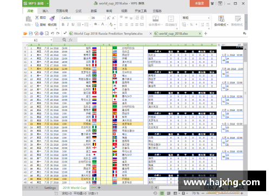Open the Conditional Formatting menu
271x196 pixels.
tap(221, 21)
